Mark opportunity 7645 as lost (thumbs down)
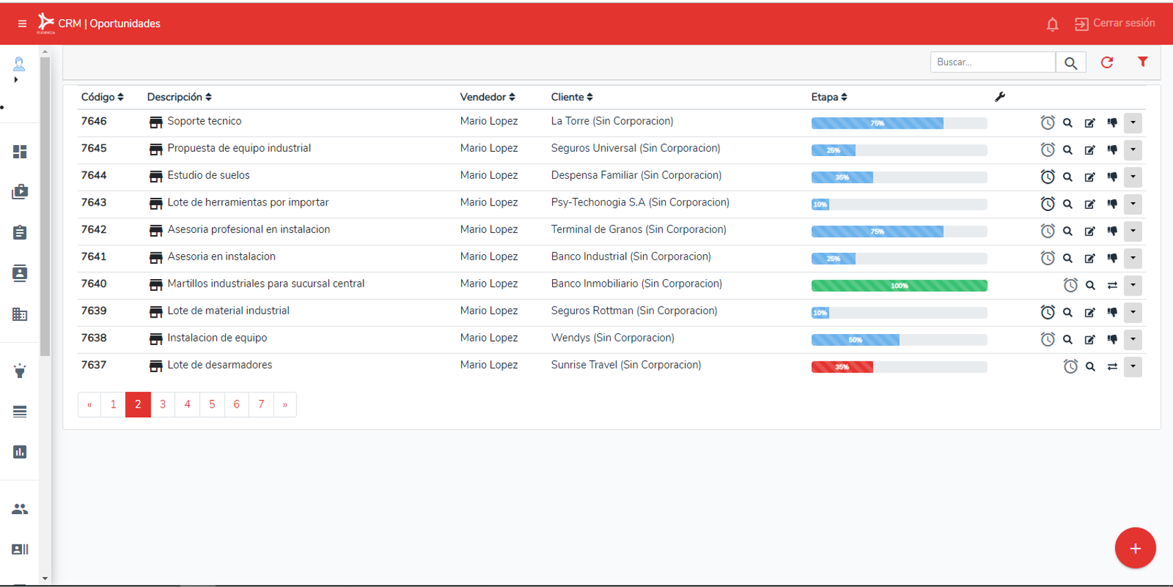1173x587 pixels. 1112,150
